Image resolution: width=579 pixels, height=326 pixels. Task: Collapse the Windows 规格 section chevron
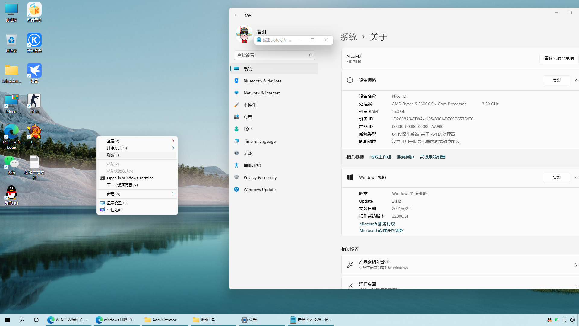[576, 177]
